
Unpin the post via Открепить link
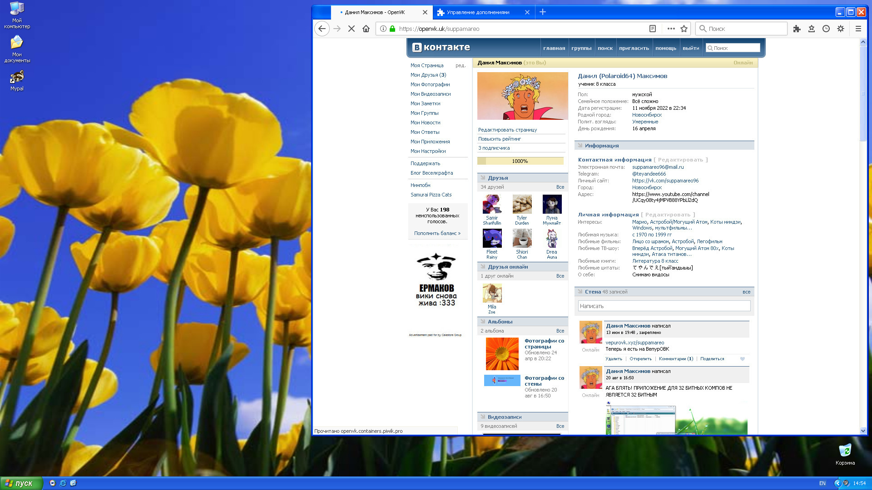coord(640,359)
